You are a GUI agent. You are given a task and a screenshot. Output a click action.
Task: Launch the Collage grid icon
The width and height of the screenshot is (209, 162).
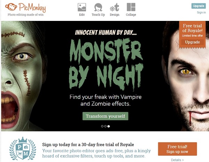pyautogui.click(x=131, y=7)
